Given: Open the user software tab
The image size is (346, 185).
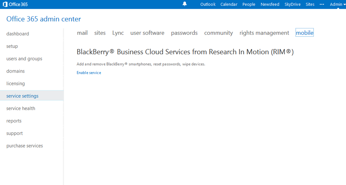Looking at the screenshot, I should 147,33.
